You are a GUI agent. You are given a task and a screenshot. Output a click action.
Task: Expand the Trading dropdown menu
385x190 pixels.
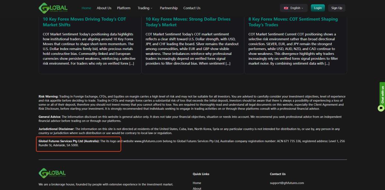tap(145, 8)
